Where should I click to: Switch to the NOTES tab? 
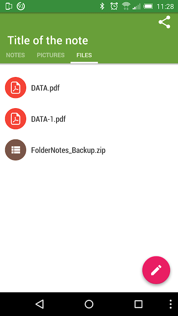pos(15,55)
